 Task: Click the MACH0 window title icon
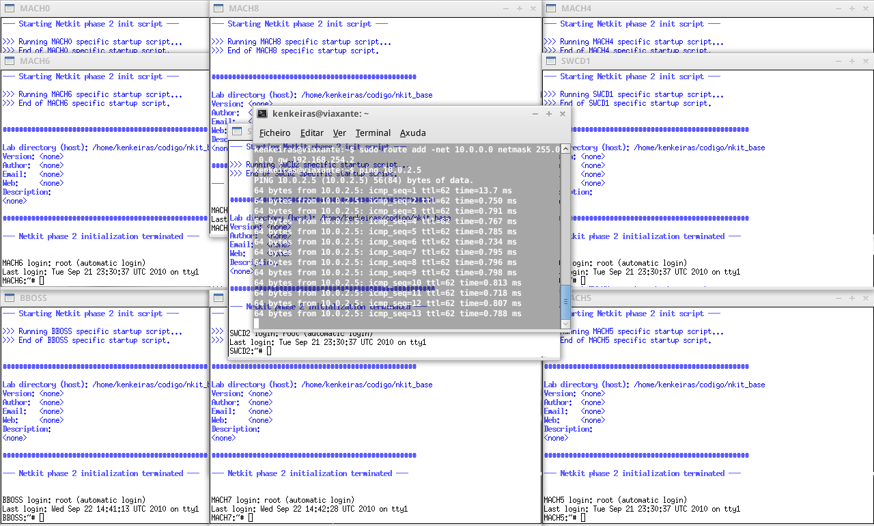pyautogui.click(x=10, y=8)
